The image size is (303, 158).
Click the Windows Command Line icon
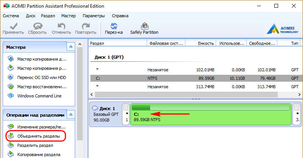click(x=11, y=95)
